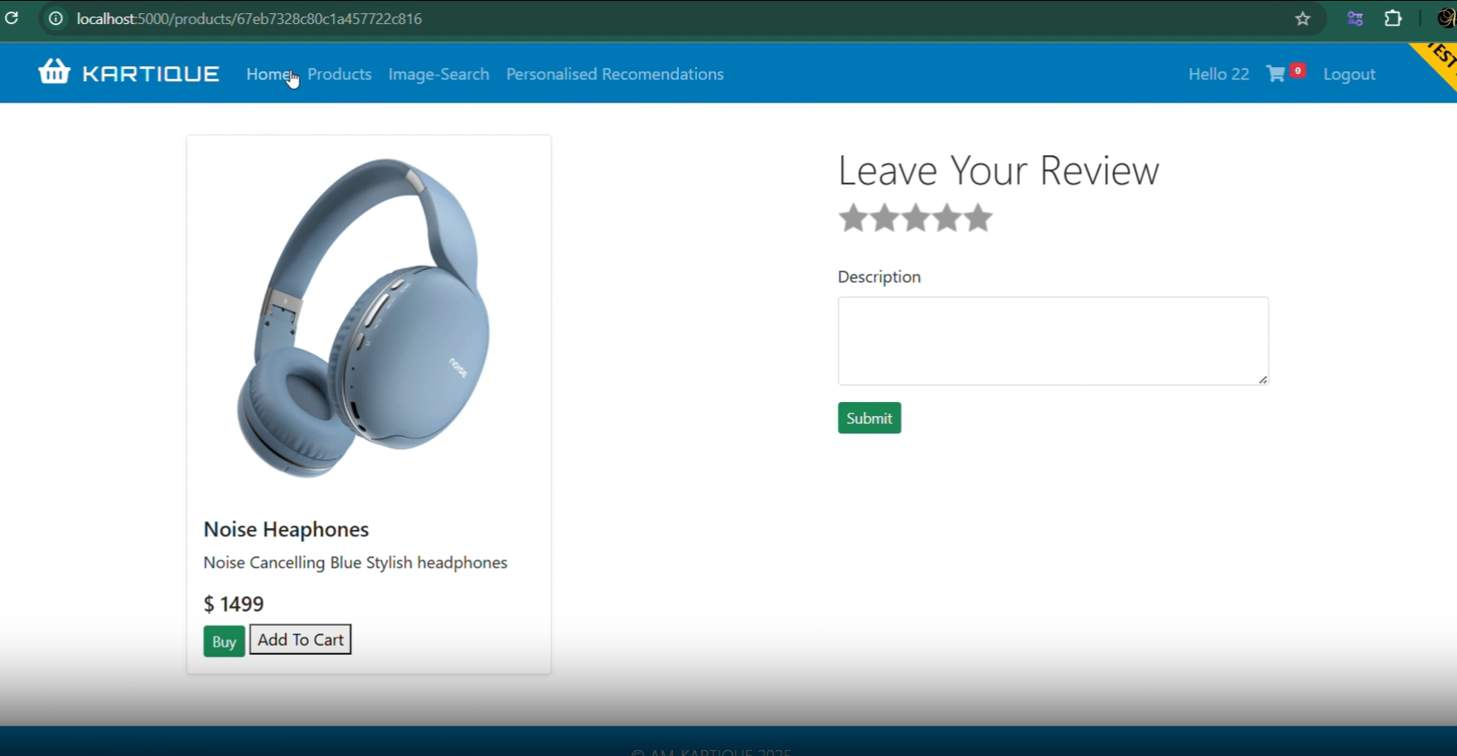The image size is (1457, 756).
Task: Click the browser address bar URL
Action: click(x=249, y=18)
